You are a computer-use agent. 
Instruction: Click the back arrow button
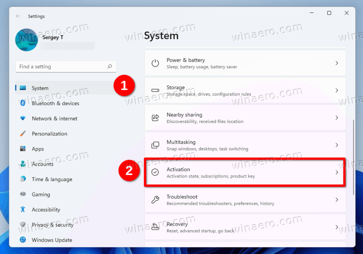coord(18,16)
